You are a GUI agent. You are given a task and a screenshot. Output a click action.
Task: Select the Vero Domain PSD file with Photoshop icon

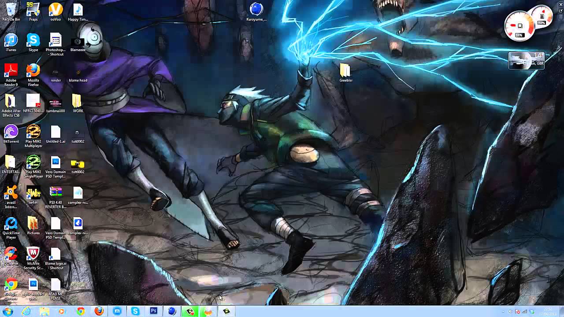coord(56,166)
